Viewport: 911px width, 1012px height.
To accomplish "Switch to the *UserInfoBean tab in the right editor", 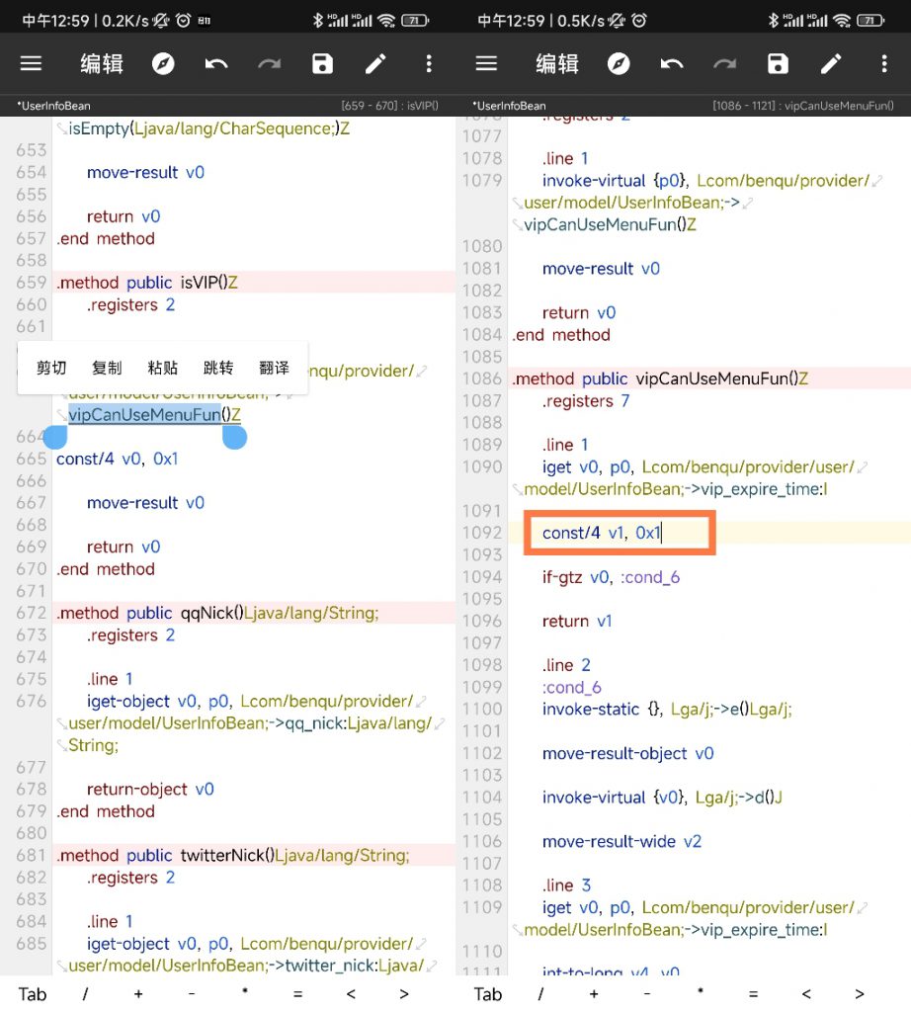I will pos(509,106).
